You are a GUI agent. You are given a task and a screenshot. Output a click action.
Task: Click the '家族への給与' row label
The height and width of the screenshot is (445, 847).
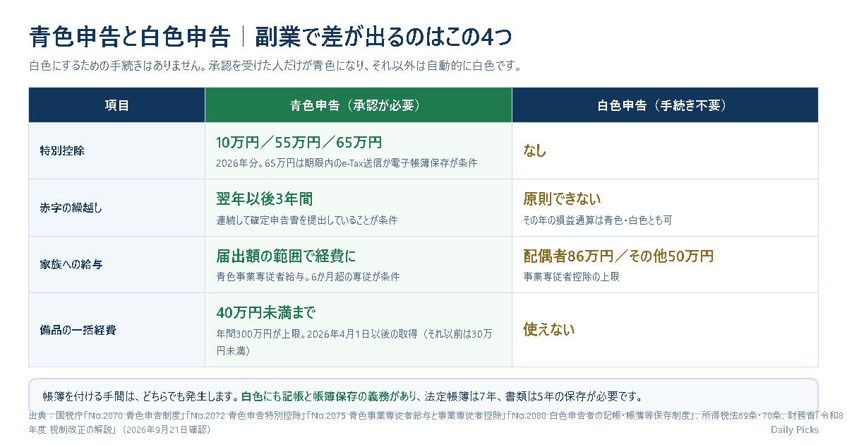click(71, 264)
